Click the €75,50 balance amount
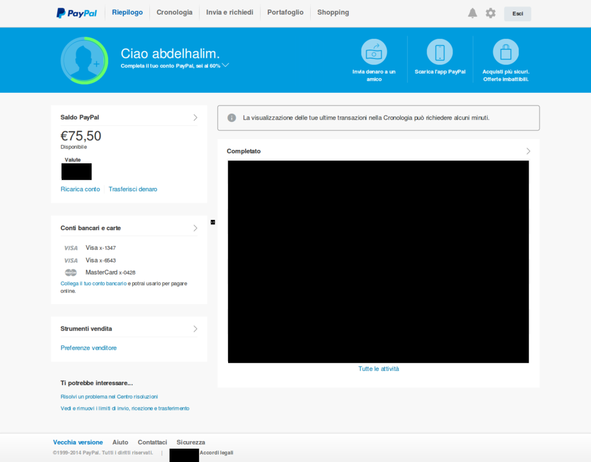This screenshot has height=462, width=591. click(x=81, y=136)
